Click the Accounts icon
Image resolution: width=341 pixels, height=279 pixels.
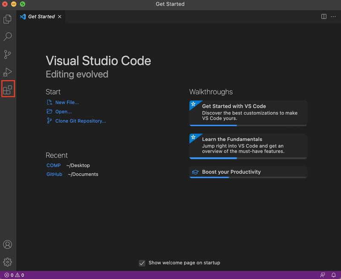(x=7, y=244)
